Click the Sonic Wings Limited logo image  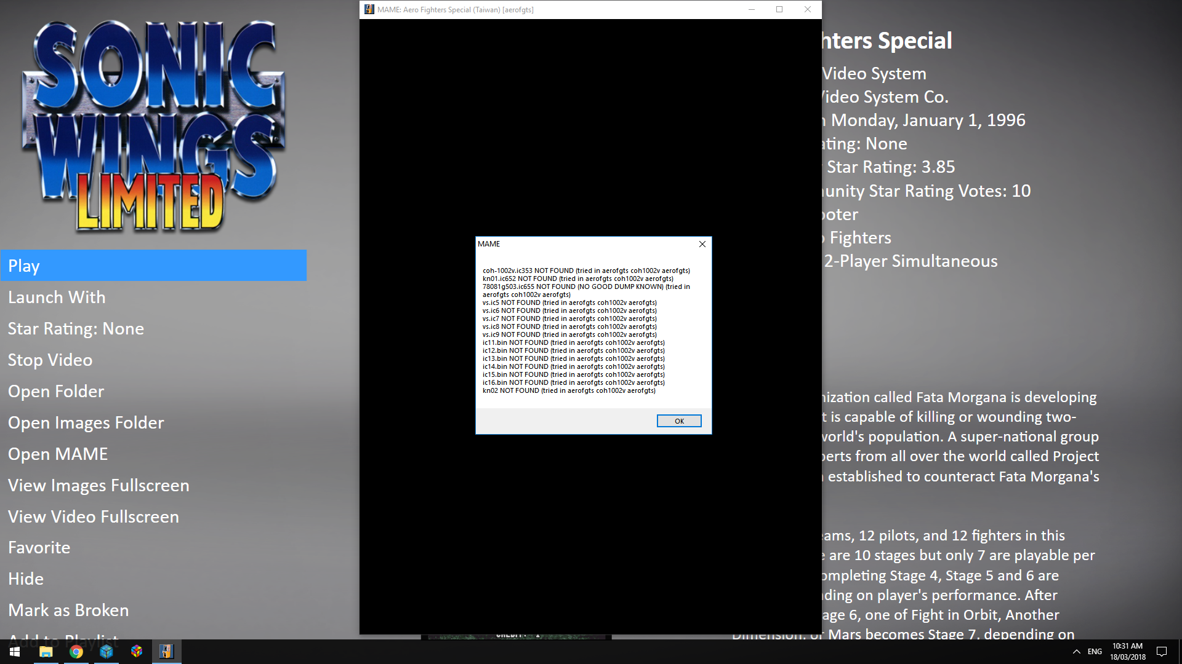click(x=154, y=126)
